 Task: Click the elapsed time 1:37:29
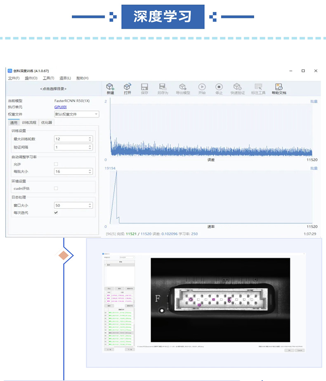pyautogui.click(x=310, y=234)
